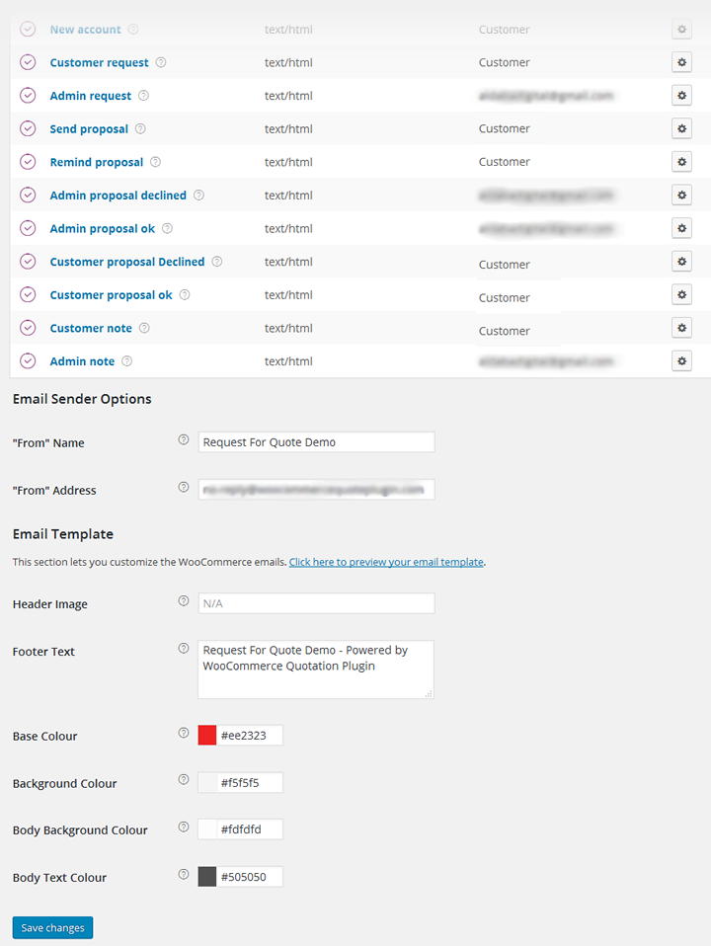Pick the dark Body Text Colour swatch

point(207,877)
